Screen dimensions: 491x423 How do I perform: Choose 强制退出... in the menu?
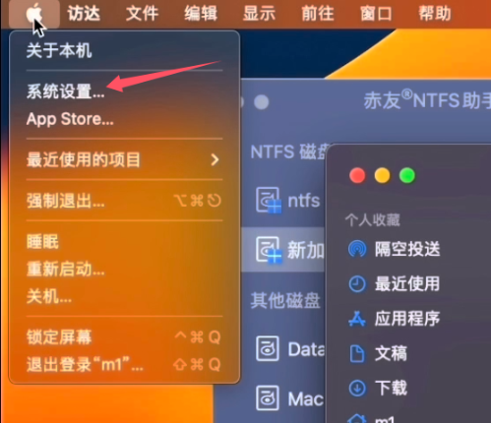tap(66, 201)
